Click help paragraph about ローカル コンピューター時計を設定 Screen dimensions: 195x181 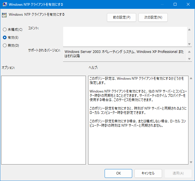click(138, 110)
